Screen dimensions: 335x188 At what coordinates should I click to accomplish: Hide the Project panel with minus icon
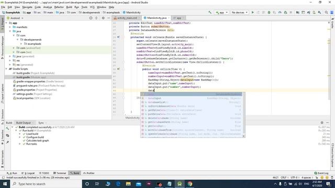tap(108, 18)
